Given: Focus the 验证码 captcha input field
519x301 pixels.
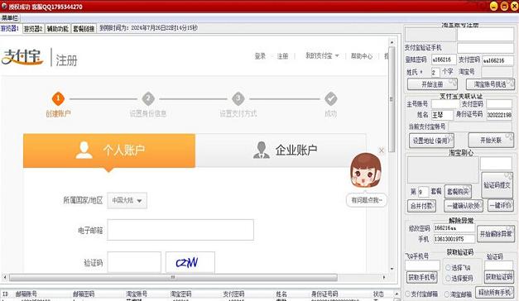Looking at the screenshot, I should [x=134, y=262].
